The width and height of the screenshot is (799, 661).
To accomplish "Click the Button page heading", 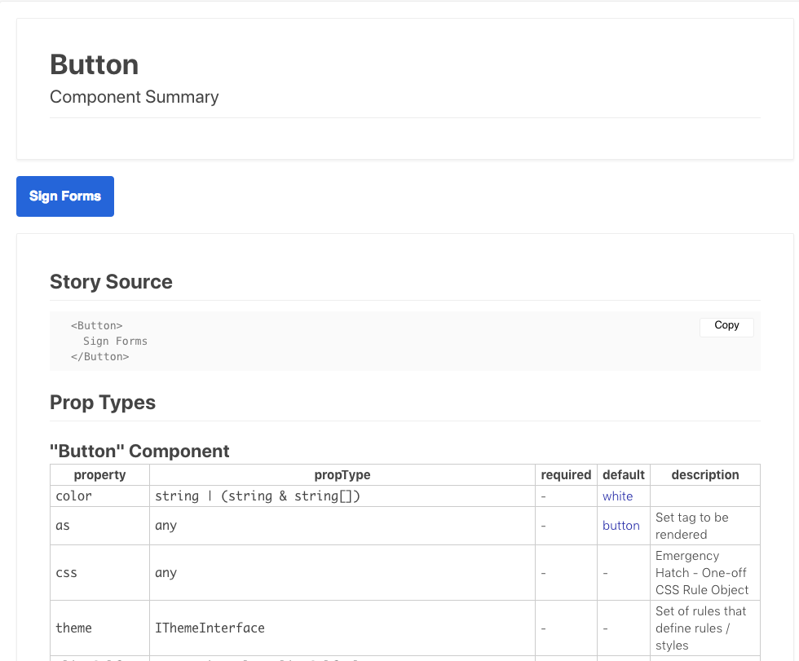I will click(x=95, y=64).
